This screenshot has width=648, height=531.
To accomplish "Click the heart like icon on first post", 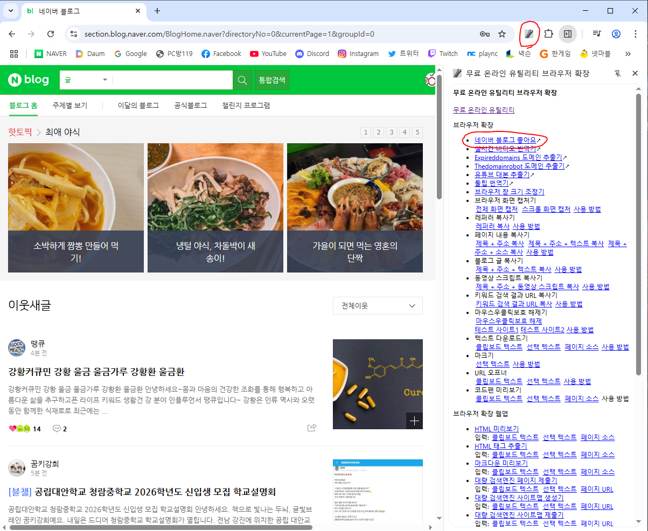I will point(13,429).
